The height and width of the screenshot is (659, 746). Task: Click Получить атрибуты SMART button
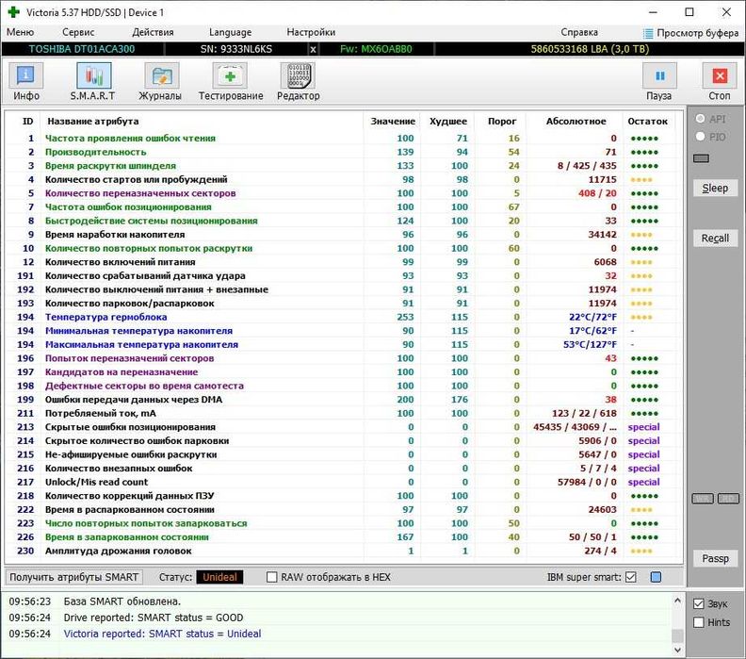coord(73,577)
